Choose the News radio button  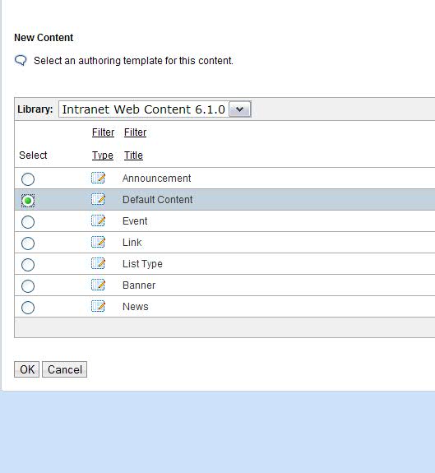[28, 308]
